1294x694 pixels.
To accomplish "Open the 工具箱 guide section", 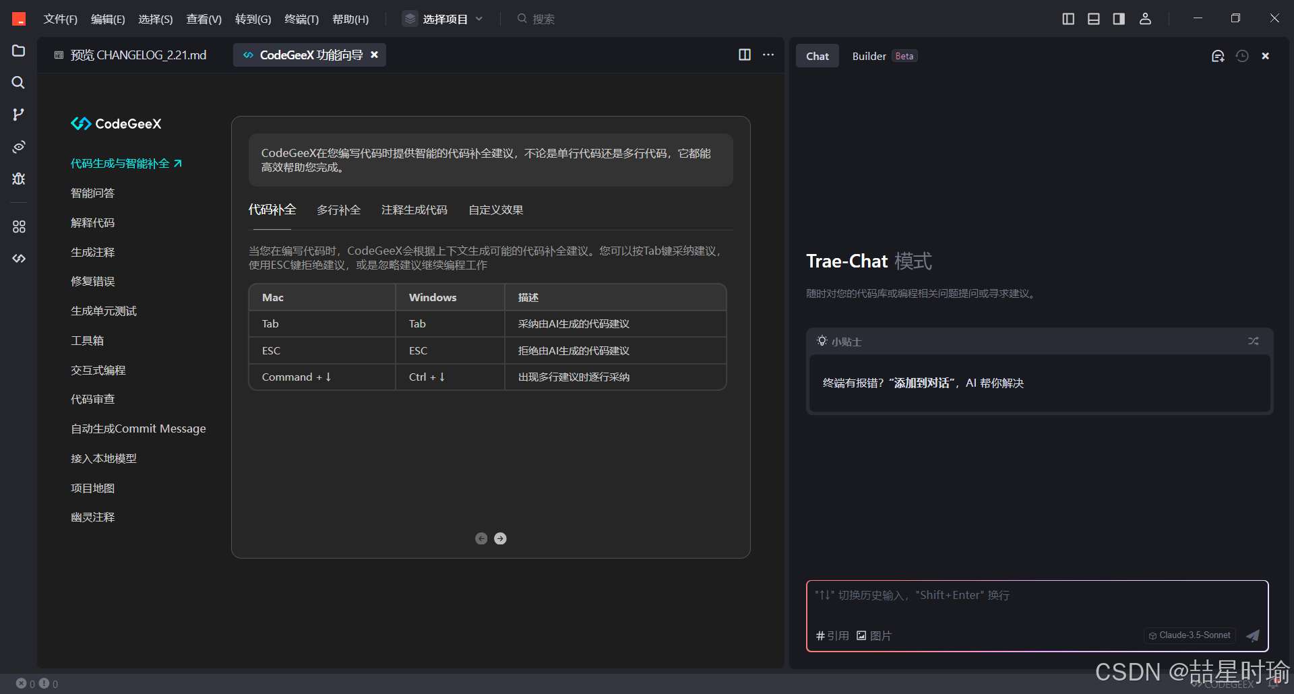I will coord(87,340).
